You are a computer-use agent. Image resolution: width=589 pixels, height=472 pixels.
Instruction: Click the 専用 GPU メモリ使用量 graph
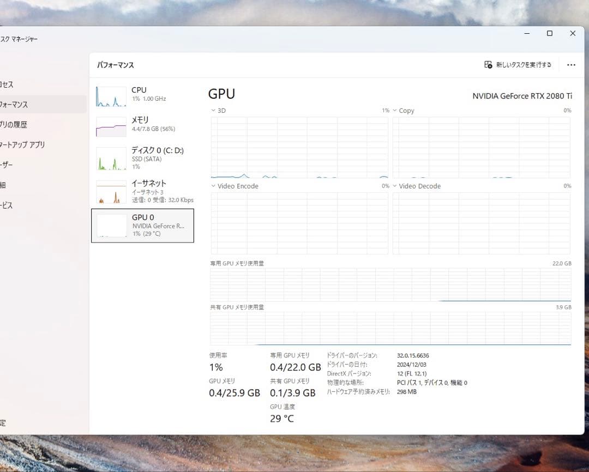(390, 283)
